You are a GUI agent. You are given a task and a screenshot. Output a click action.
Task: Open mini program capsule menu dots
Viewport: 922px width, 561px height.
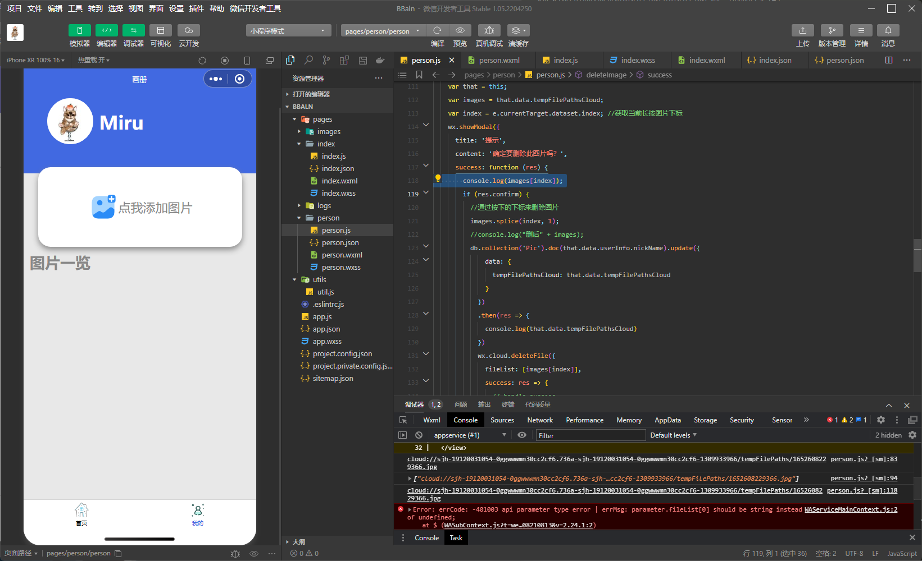click(216, 79)
